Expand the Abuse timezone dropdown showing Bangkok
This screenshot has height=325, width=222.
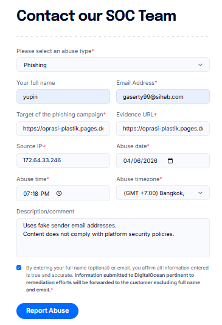163,193
